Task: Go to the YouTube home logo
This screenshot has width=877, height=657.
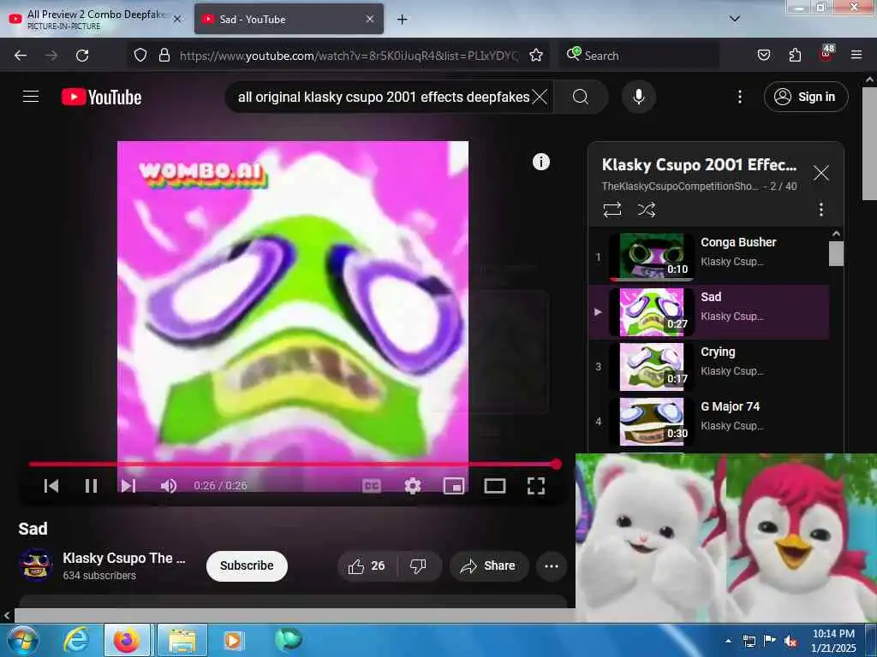Action: coord(101,98)
